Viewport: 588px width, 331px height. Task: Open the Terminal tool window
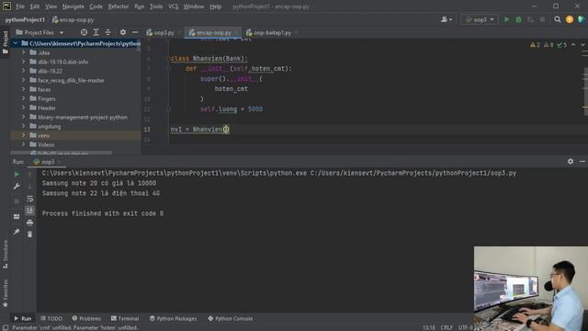coord(125,318)
